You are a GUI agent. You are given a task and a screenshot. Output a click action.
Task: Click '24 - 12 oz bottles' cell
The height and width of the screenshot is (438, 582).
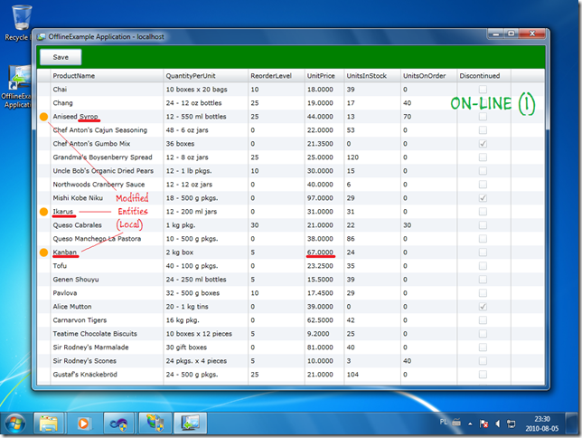coord(206,103)
